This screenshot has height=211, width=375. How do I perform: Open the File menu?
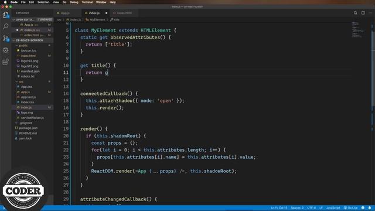point(23,2)
